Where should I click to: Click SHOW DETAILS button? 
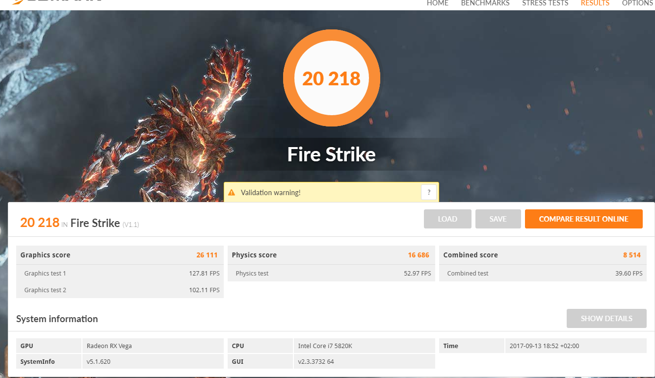tap(606, 319)
